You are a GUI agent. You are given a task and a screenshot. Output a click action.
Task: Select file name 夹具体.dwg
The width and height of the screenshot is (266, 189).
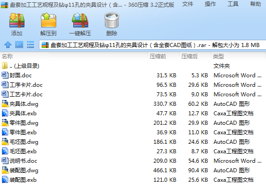point(24,104)
